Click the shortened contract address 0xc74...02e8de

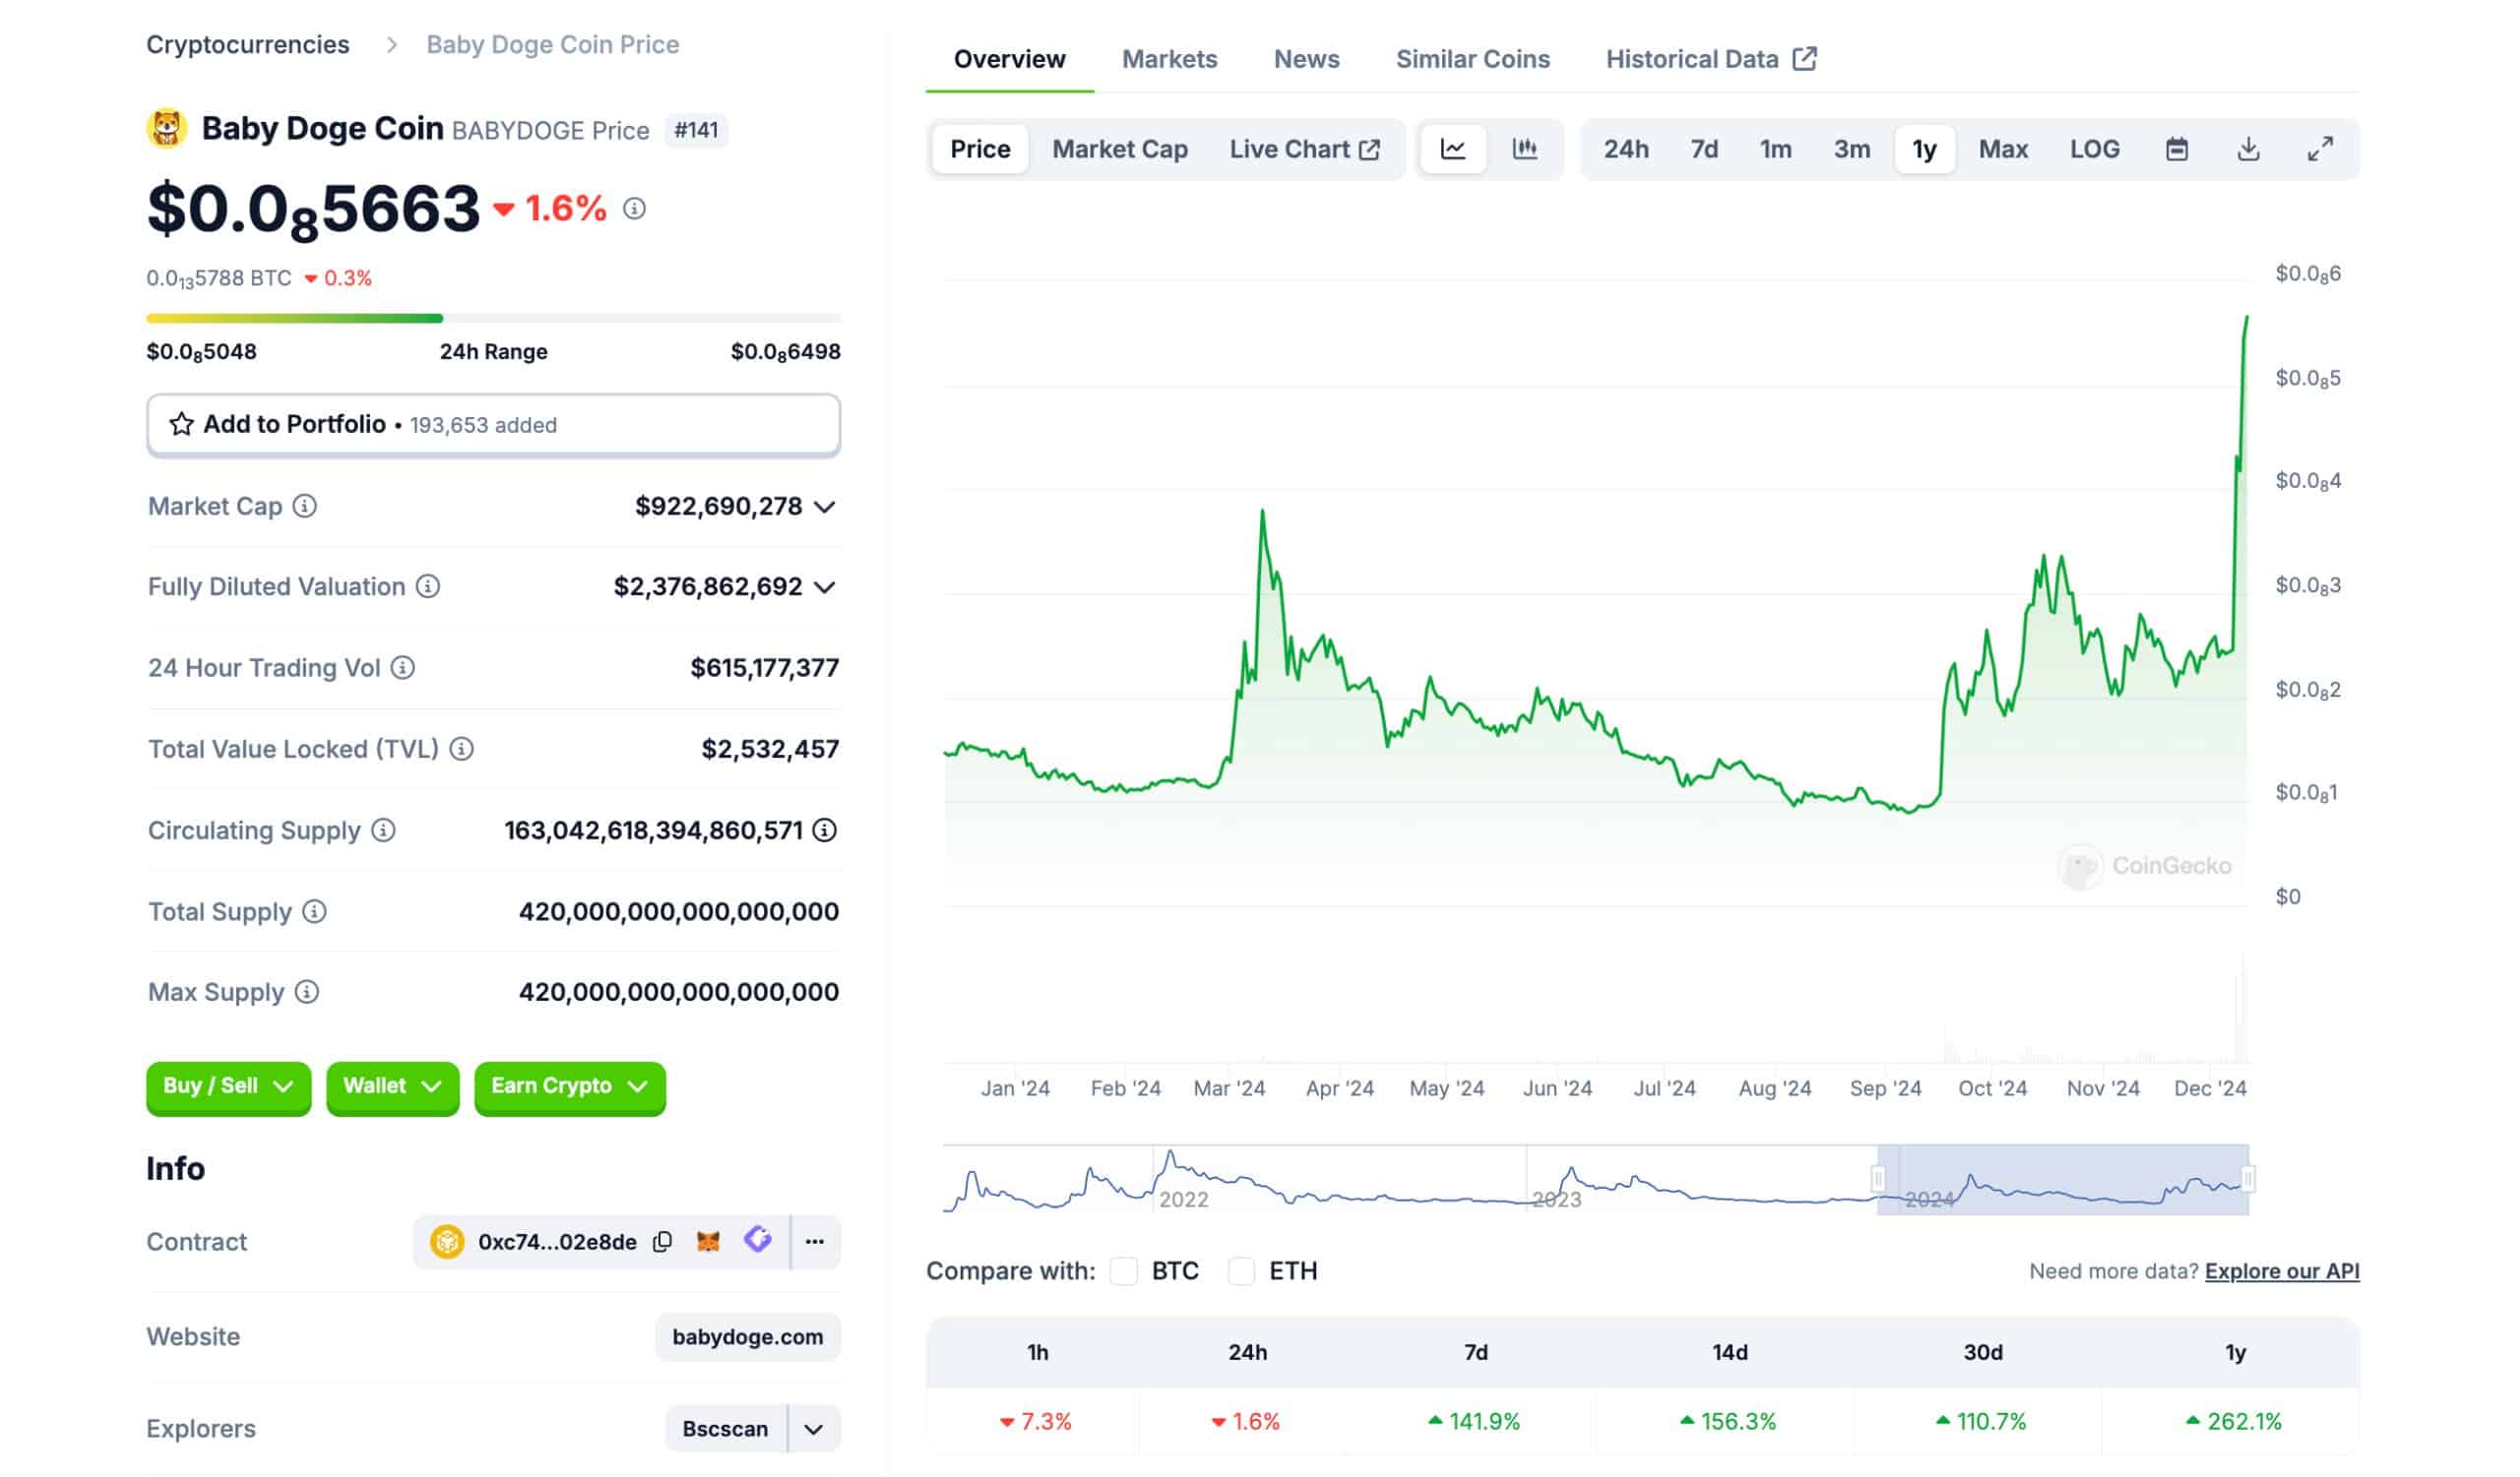(x=557, y=1241)
